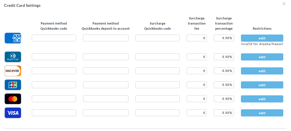Click the American Express card icon

point(13,38)
